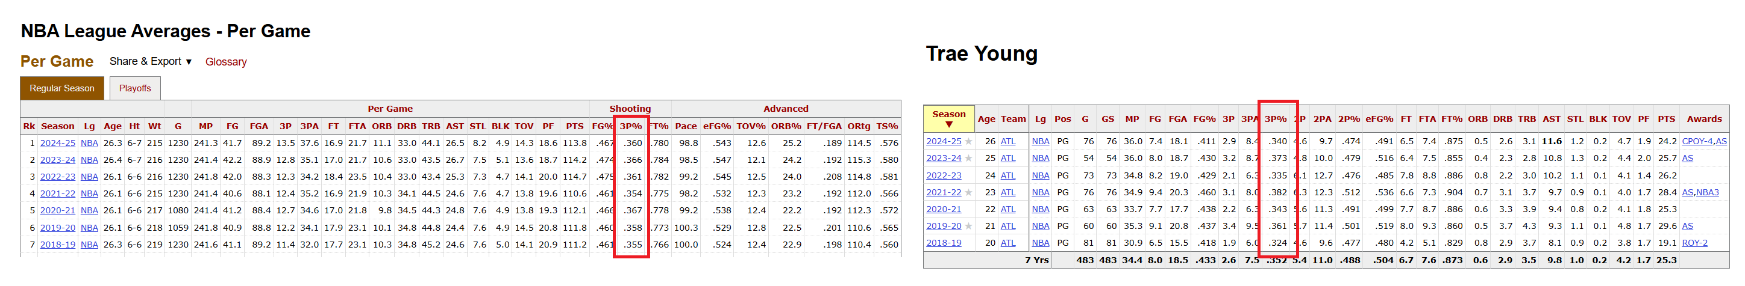
Task: Sort League Averages by the FT/FGA column header
Action: click(x=824, y=126)
